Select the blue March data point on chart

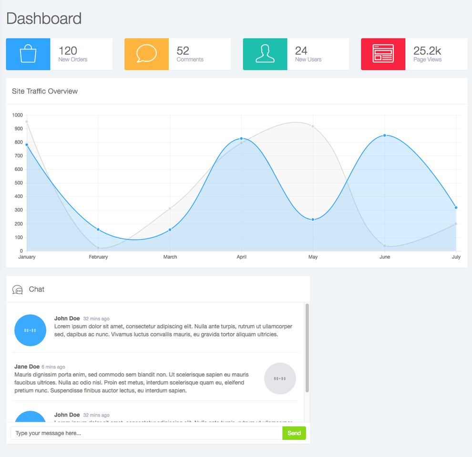click(x=170, y=230)
